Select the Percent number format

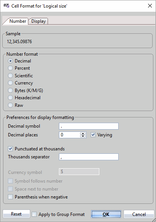coord(10,68)
